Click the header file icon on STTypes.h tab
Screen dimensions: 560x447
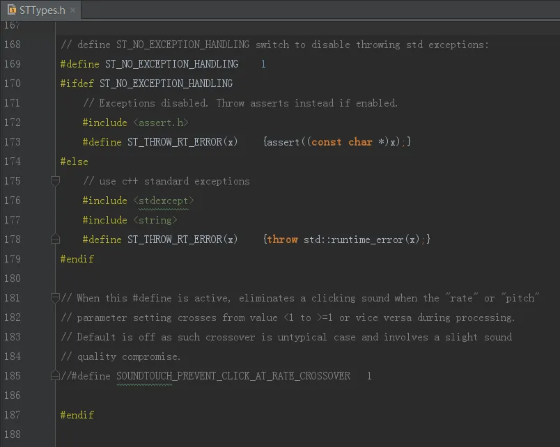coord(12,10)
